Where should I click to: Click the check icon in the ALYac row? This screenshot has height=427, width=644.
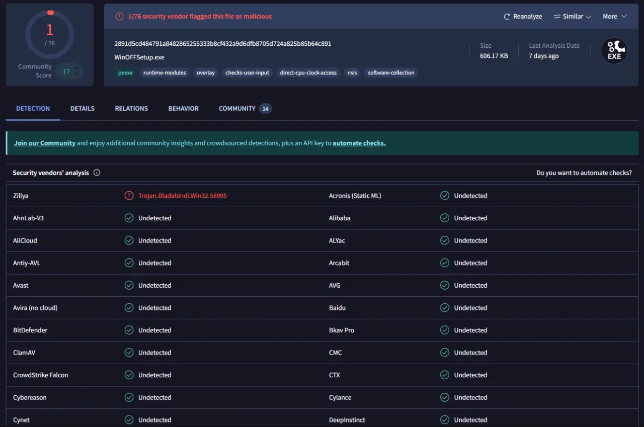click(x=445, y=240)
